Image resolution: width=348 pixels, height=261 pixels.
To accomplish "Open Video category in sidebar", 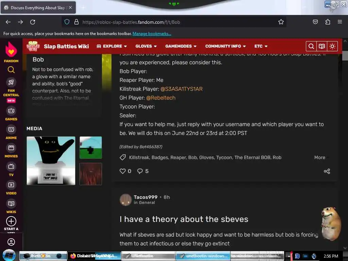I will (11, 188).
